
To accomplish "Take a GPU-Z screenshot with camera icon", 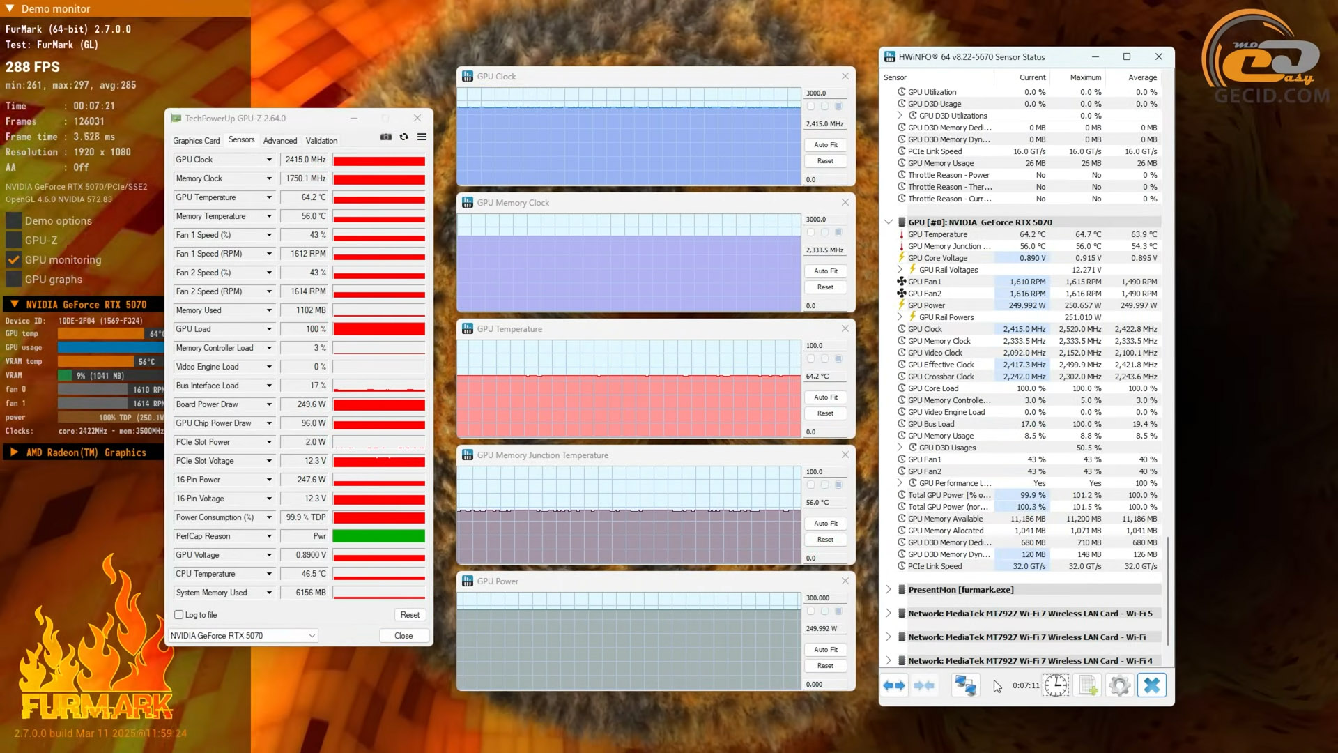I will 386,137.
